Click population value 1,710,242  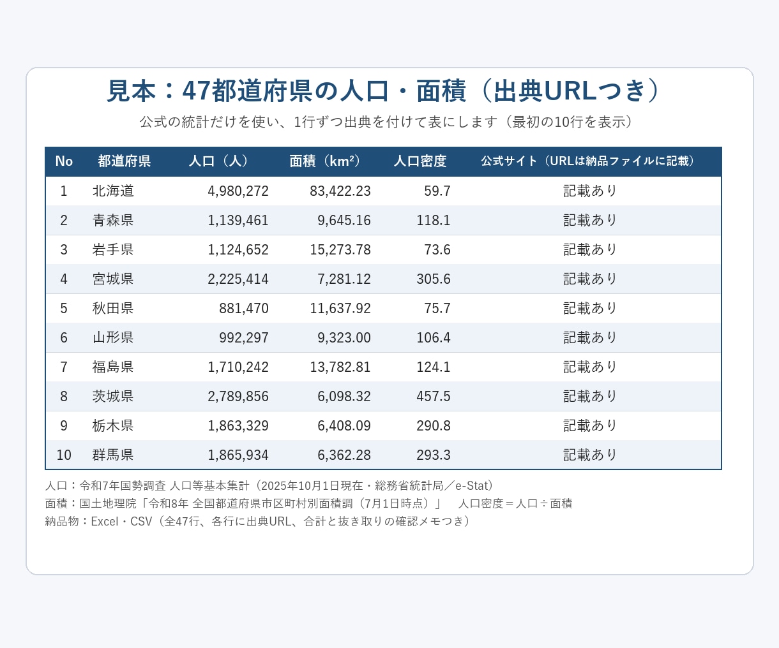pyautogui.click(x=238, y=367)
